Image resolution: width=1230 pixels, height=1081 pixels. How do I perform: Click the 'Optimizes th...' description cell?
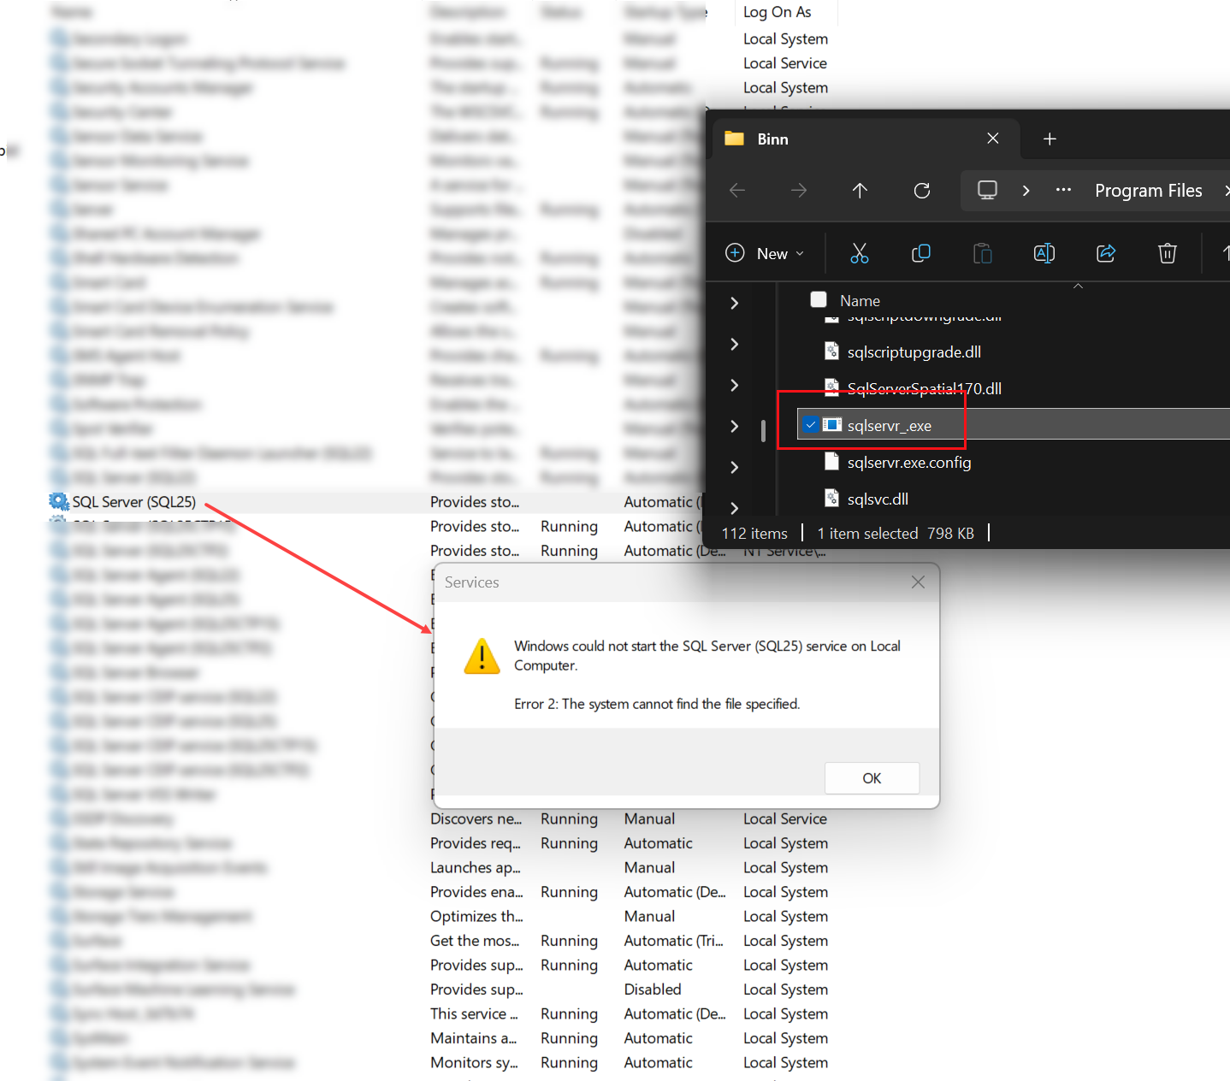pos(476,917)
